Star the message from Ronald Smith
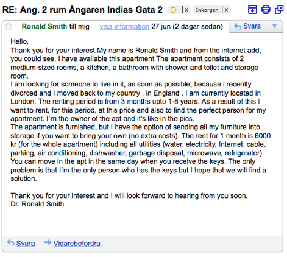 coord(9,26)
